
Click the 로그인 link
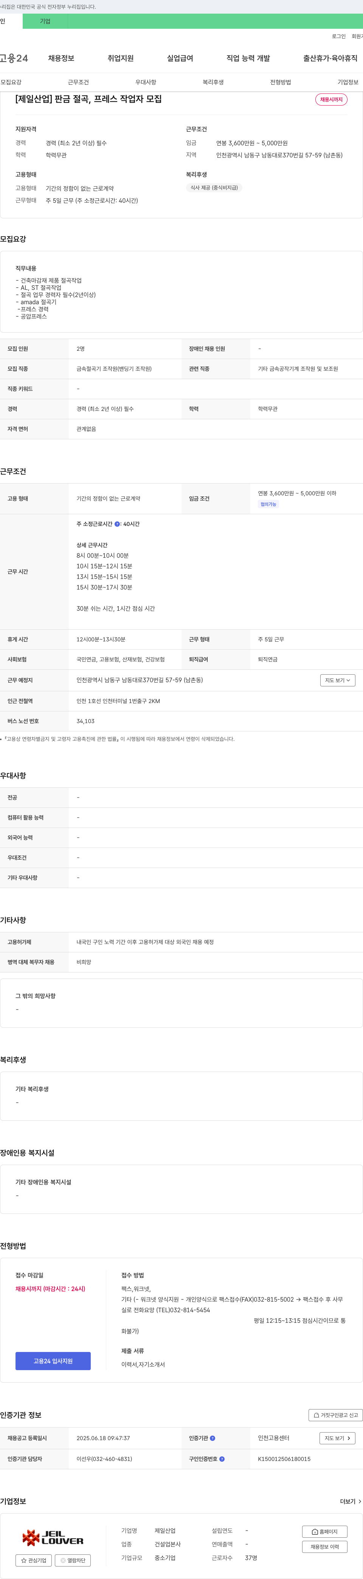338,36
